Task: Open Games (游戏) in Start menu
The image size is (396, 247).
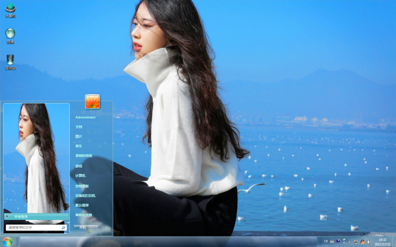Action: click(x=79, y=166)
